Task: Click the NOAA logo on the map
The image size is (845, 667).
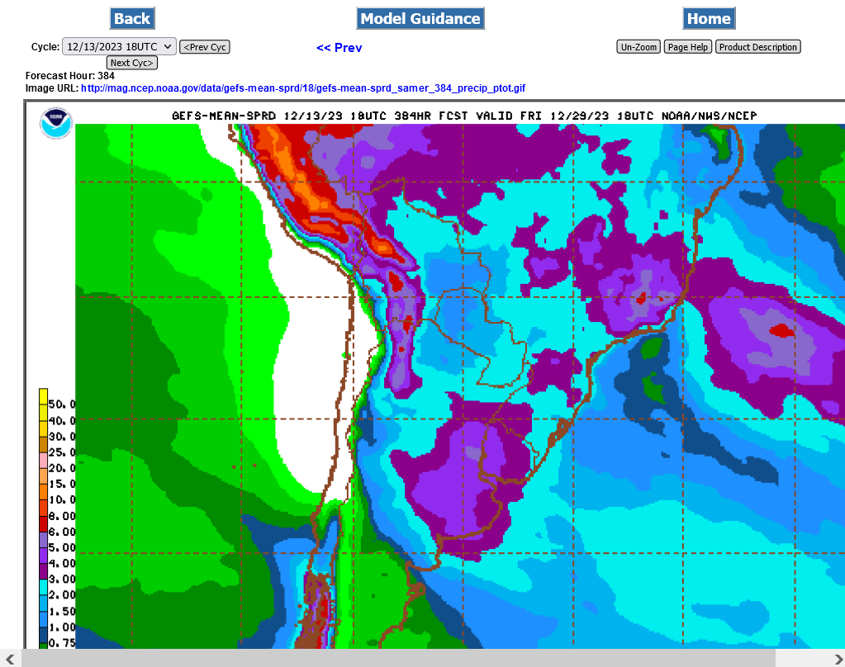Action: coord(56,124)
